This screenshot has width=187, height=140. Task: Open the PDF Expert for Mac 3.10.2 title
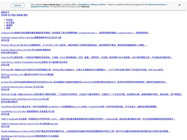click(x=27, y=74)
